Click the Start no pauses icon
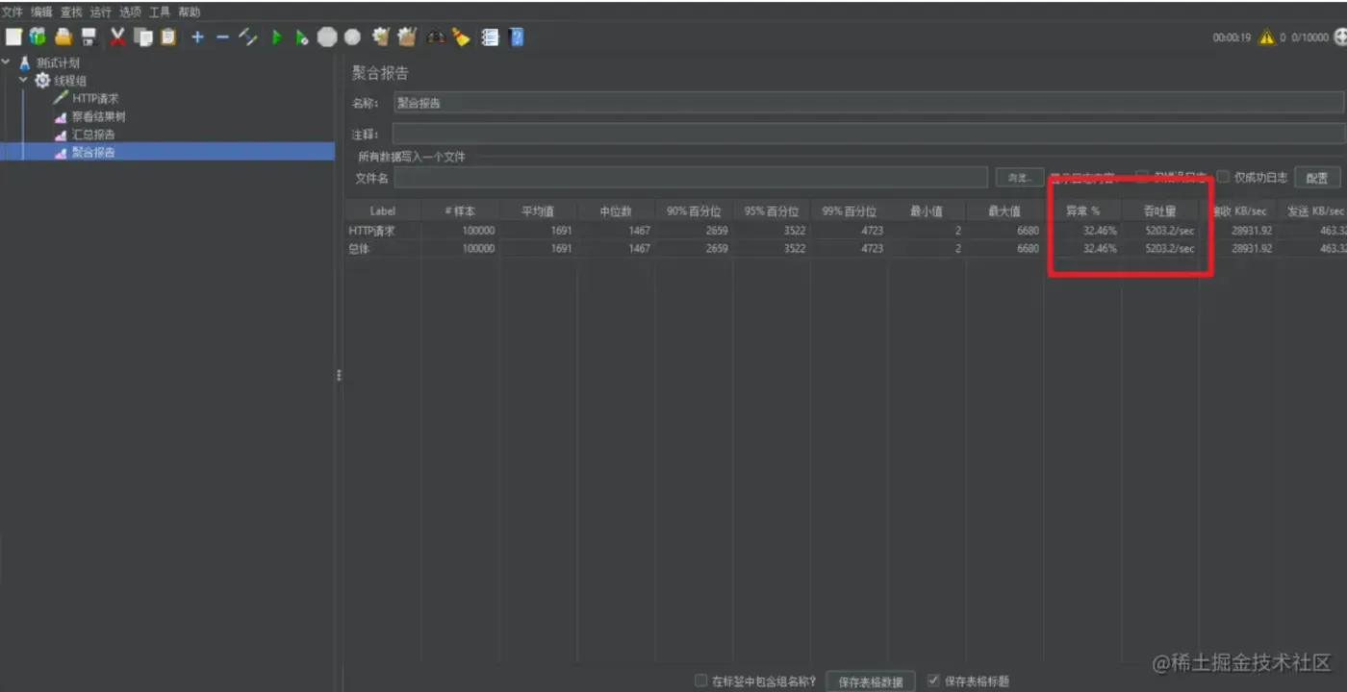 click(301, 37)
